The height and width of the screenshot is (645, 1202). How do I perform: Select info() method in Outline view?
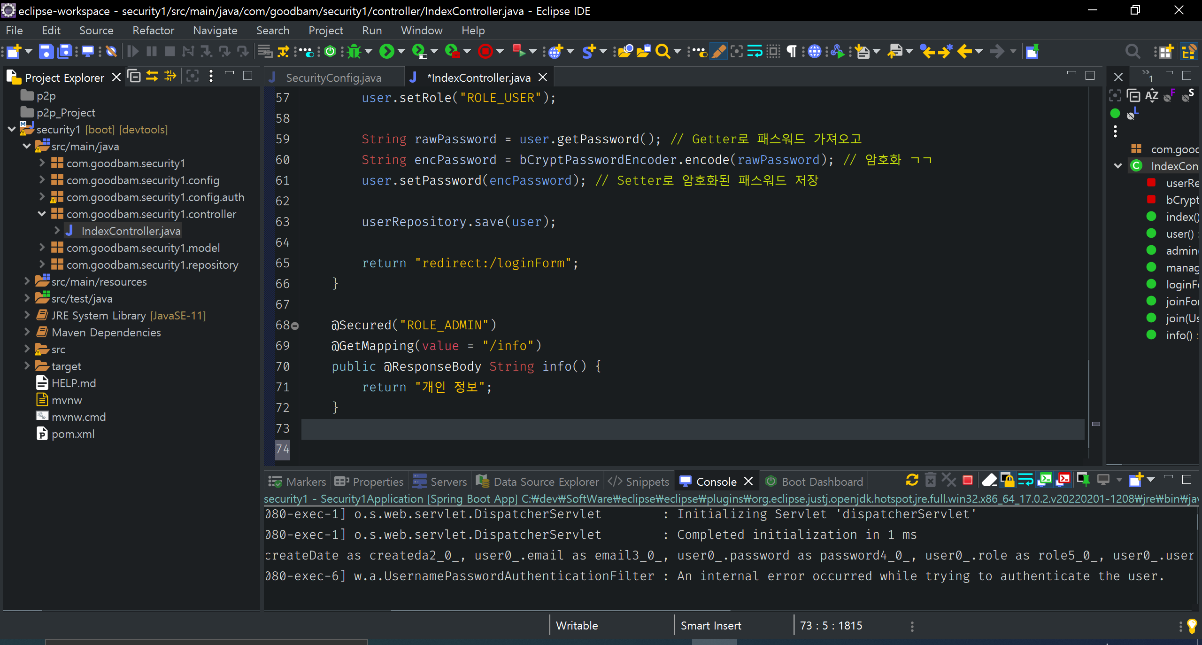point(1179,335)
